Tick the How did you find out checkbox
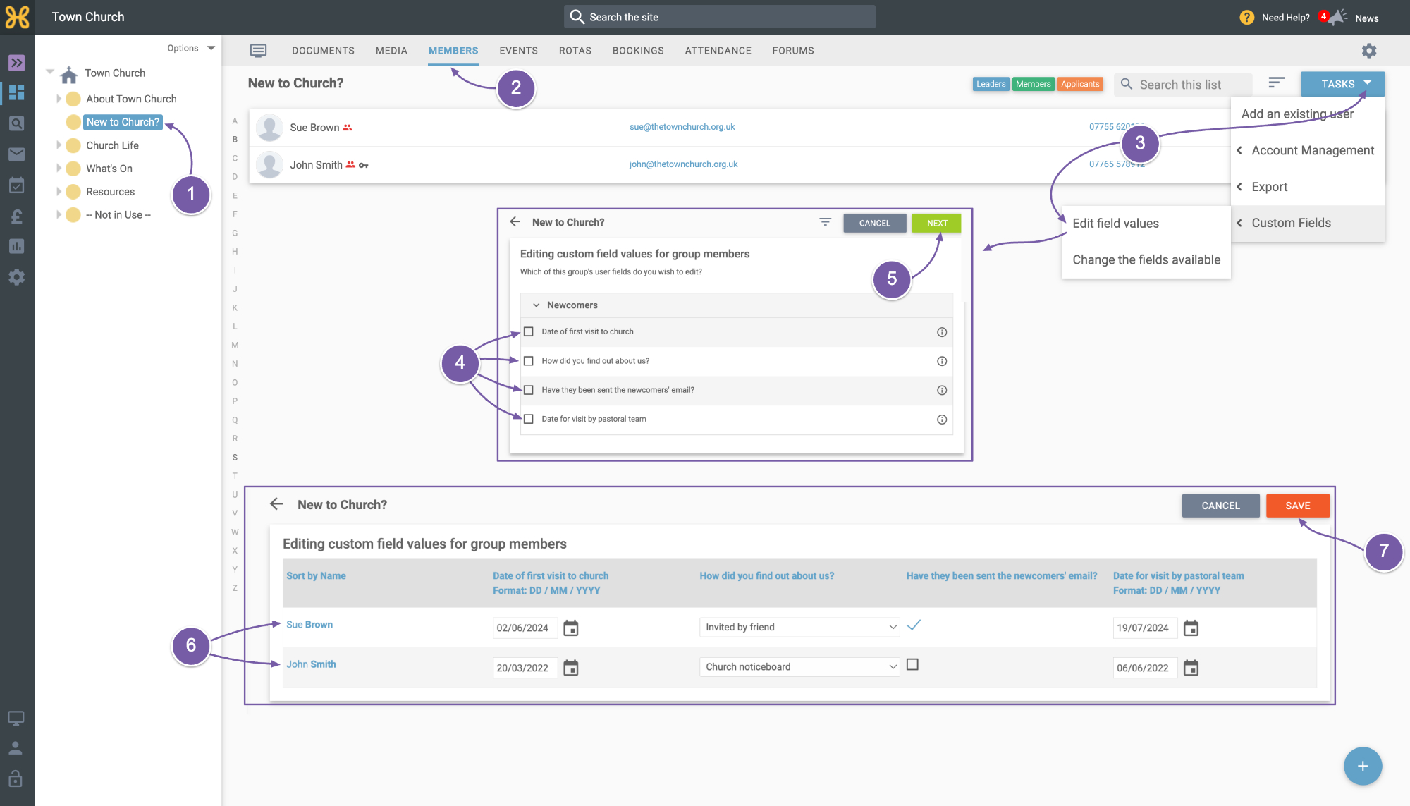1410x806 pixels. tap(529, 361)
